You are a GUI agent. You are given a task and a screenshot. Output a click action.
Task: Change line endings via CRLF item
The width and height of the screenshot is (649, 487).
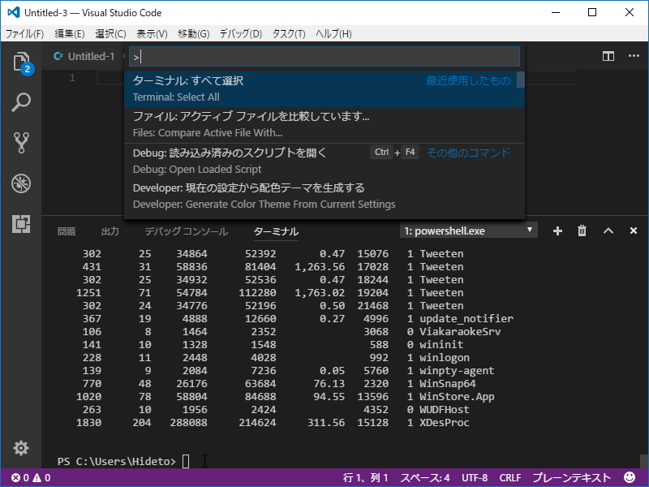click(x=510, y=477)
